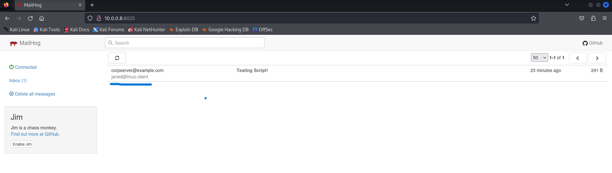Go to next page of messages

597,58
